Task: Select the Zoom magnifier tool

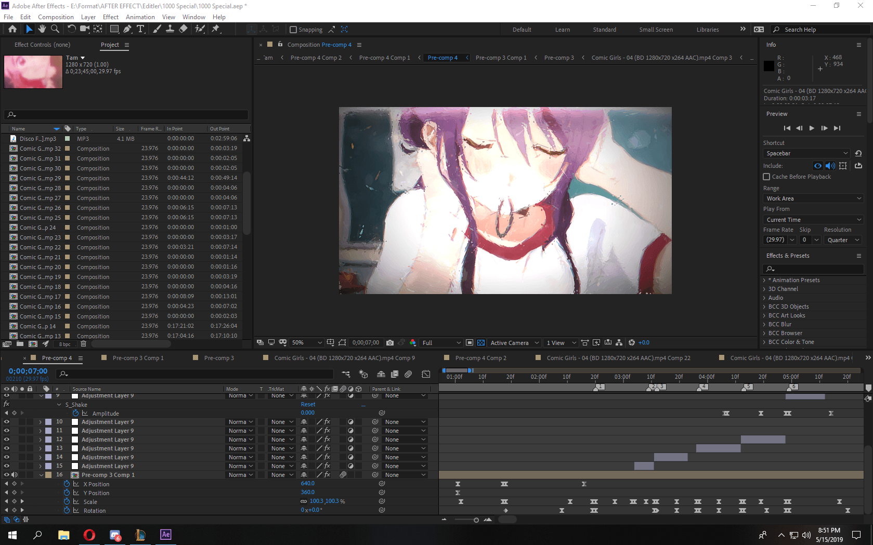Action: (55, 29)
